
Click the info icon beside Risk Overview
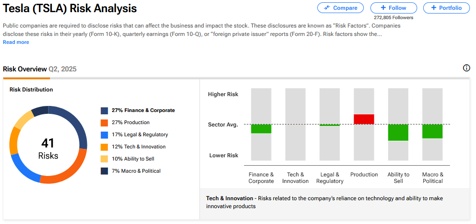coord(466,68)
